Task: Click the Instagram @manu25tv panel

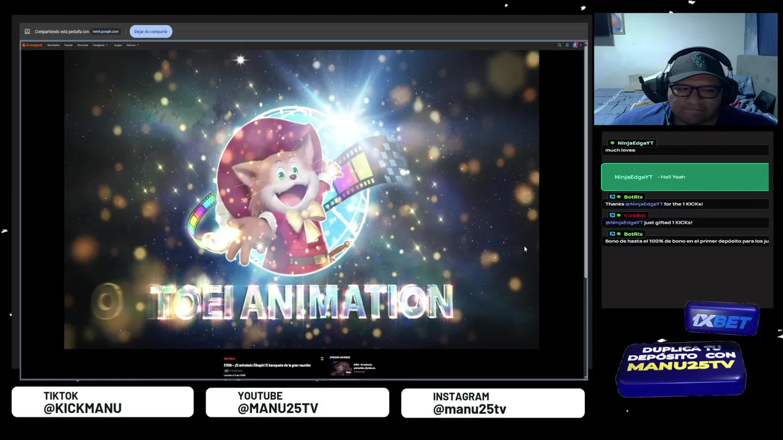Action: (492, 403)
